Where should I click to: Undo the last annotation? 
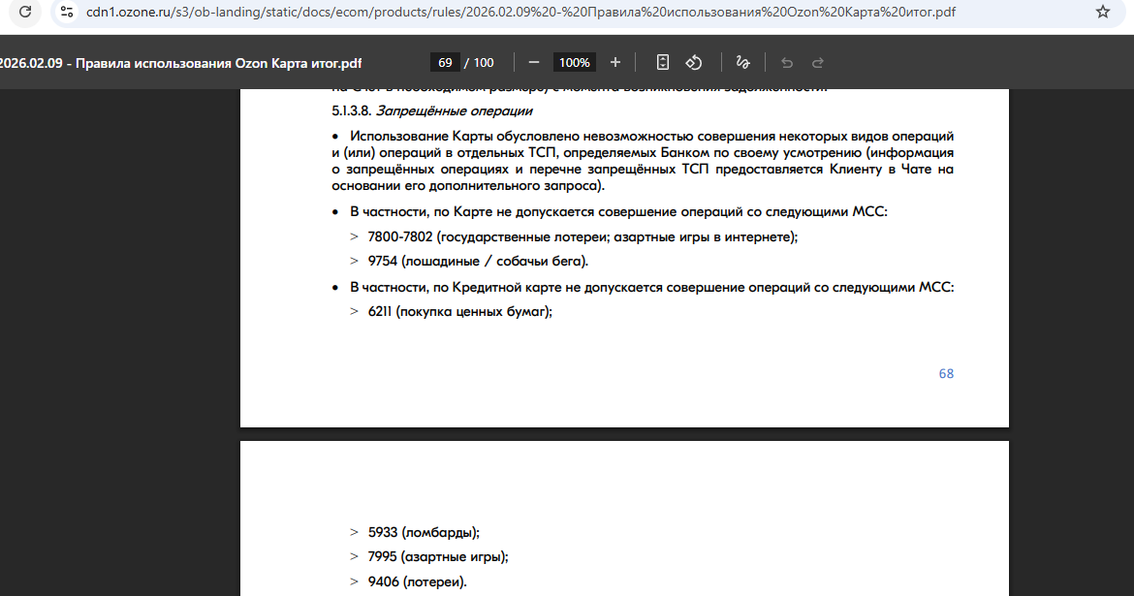pos(787,62)
